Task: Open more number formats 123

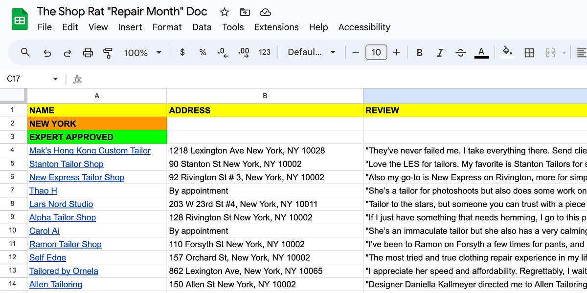Action: click(265, 52)
